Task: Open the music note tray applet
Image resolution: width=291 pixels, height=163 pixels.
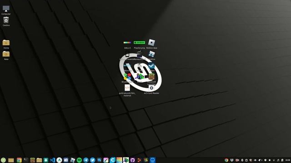Action: point(278,160)
